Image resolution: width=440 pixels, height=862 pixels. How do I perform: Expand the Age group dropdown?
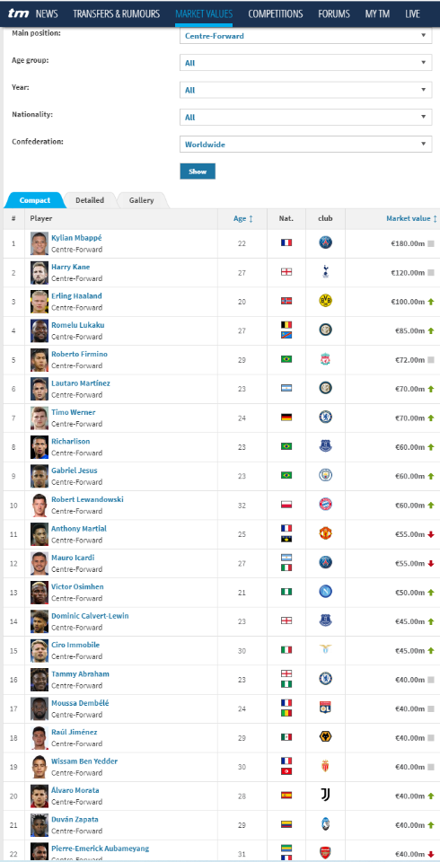pos(306,63)
